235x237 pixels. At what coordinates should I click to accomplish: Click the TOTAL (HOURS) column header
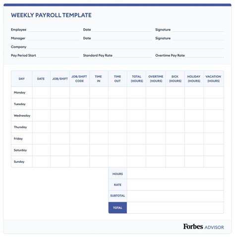(136, 79)
